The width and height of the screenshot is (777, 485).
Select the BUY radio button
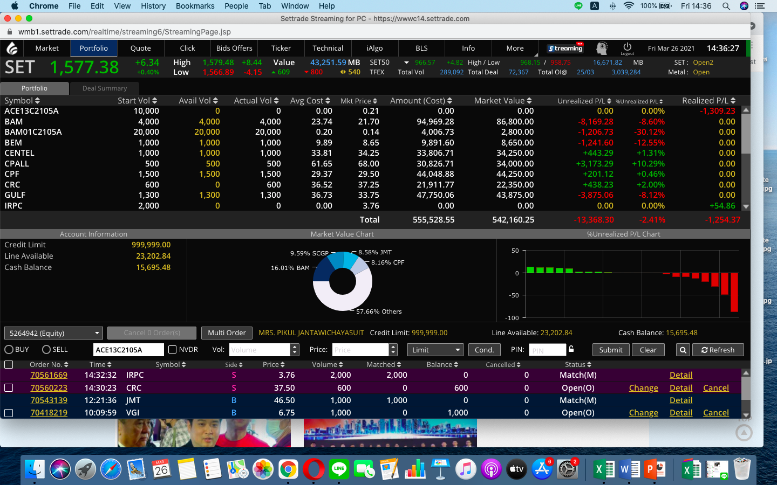[9, 350]
